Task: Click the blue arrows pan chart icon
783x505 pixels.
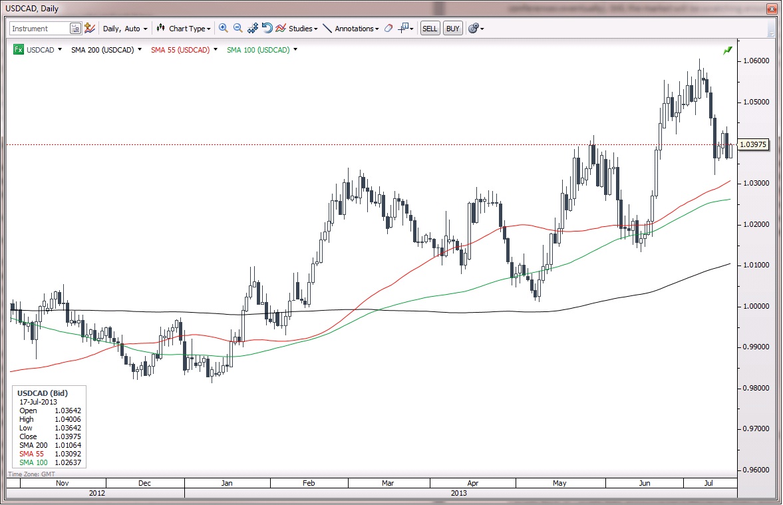Action: [253, 29]
